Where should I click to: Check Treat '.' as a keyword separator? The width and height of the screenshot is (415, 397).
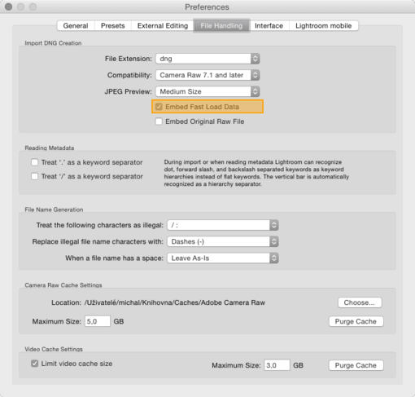[34, 162]
